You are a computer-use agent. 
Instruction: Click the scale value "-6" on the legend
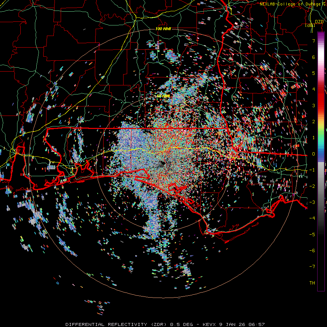(x=312, y=250)
